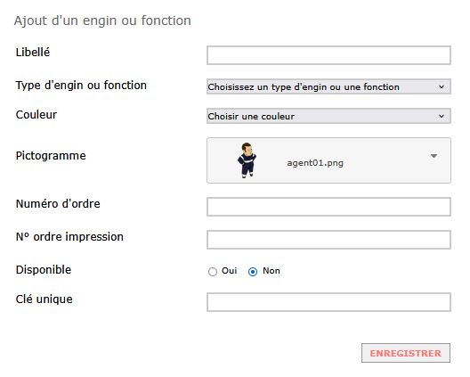Screen dimensions: 470x377
Task: Click the agent01 firefighter pictogram image
Action: 247,160
